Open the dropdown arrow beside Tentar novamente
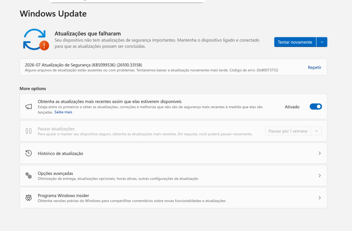 (x=322, y=42)
